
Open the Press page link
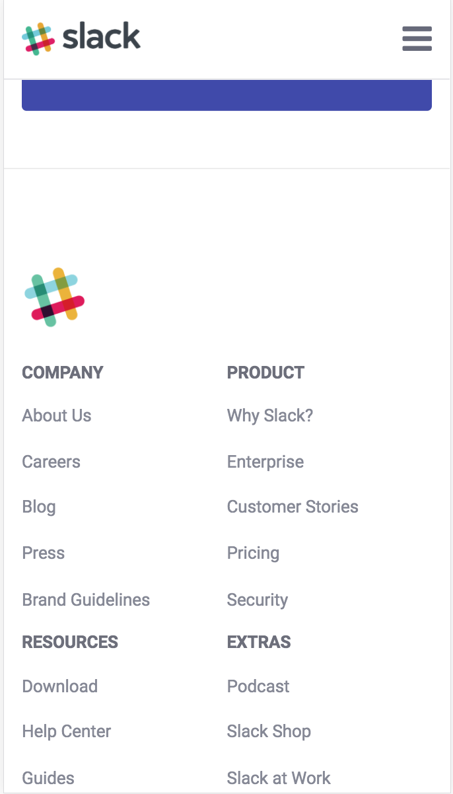44,553
